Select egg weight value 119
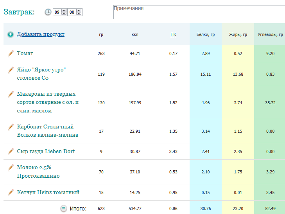 pyautogui.click(x=101, y=74)
